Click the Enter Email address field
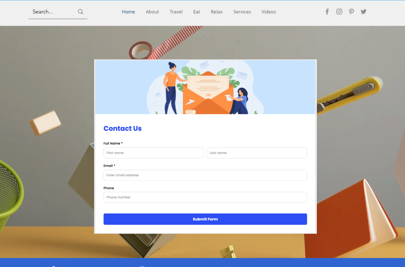The image size is (405, 267). (x=205, y=175)
